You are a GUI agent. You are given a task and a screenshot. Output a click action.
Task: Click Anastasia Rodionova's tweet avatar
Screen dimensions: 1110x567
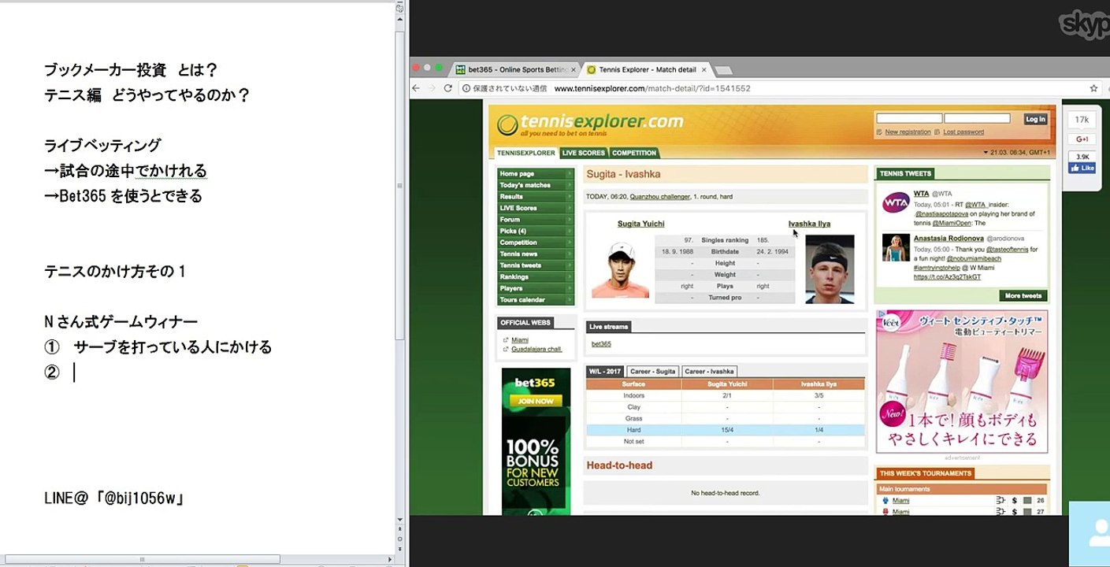[896, 247]
